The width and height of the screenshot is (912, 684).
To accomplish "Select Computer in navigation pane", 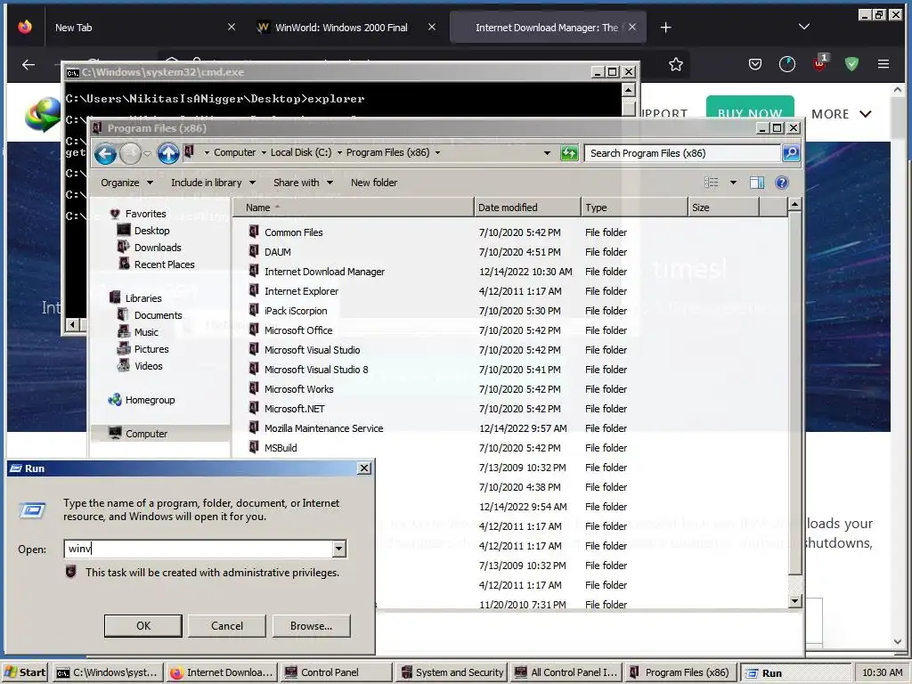I will coord(146,434).
